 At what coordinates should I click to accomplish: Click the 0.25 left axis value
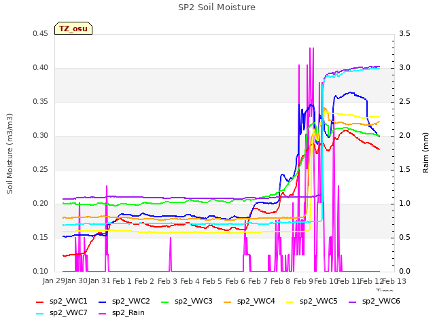(41, 170)
